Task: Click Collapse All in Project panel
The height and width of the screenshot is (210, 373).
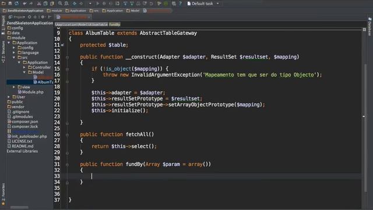Action: (35, 17)
